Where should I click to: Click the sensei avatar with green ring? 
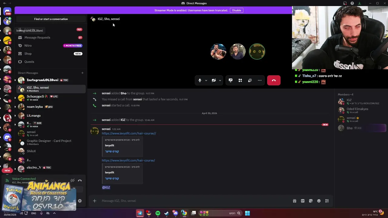tap(257, 51)
